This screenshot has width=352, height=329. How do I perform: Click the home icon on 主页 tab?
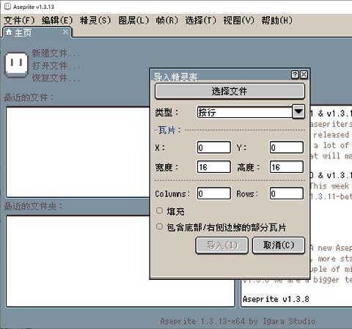9,32
